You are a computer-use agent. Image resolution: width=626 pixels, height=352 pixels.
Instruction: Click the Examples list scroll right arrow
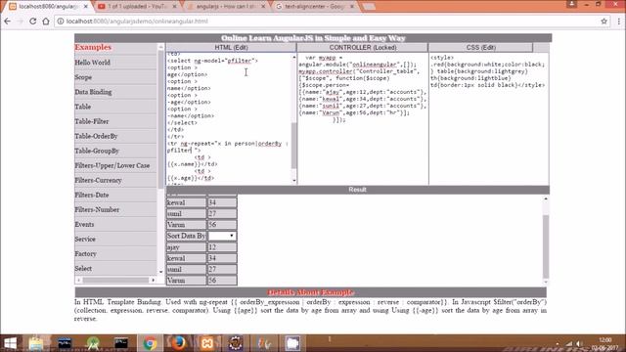(x=154, y=281)
